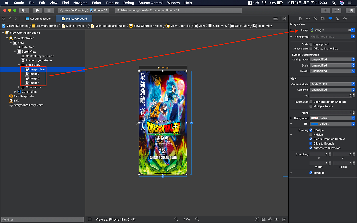The width and height of the screenshot is (357, 223).
Task: Open the Content Mode dropdown
Action: [332, 84]
